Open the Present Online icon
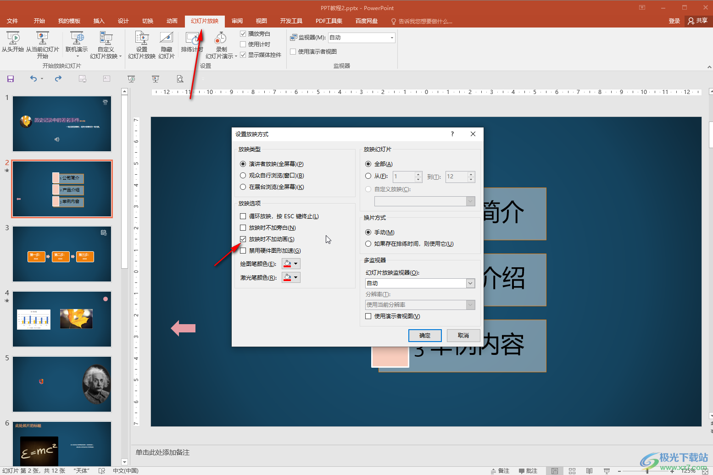 pos(77,38)
